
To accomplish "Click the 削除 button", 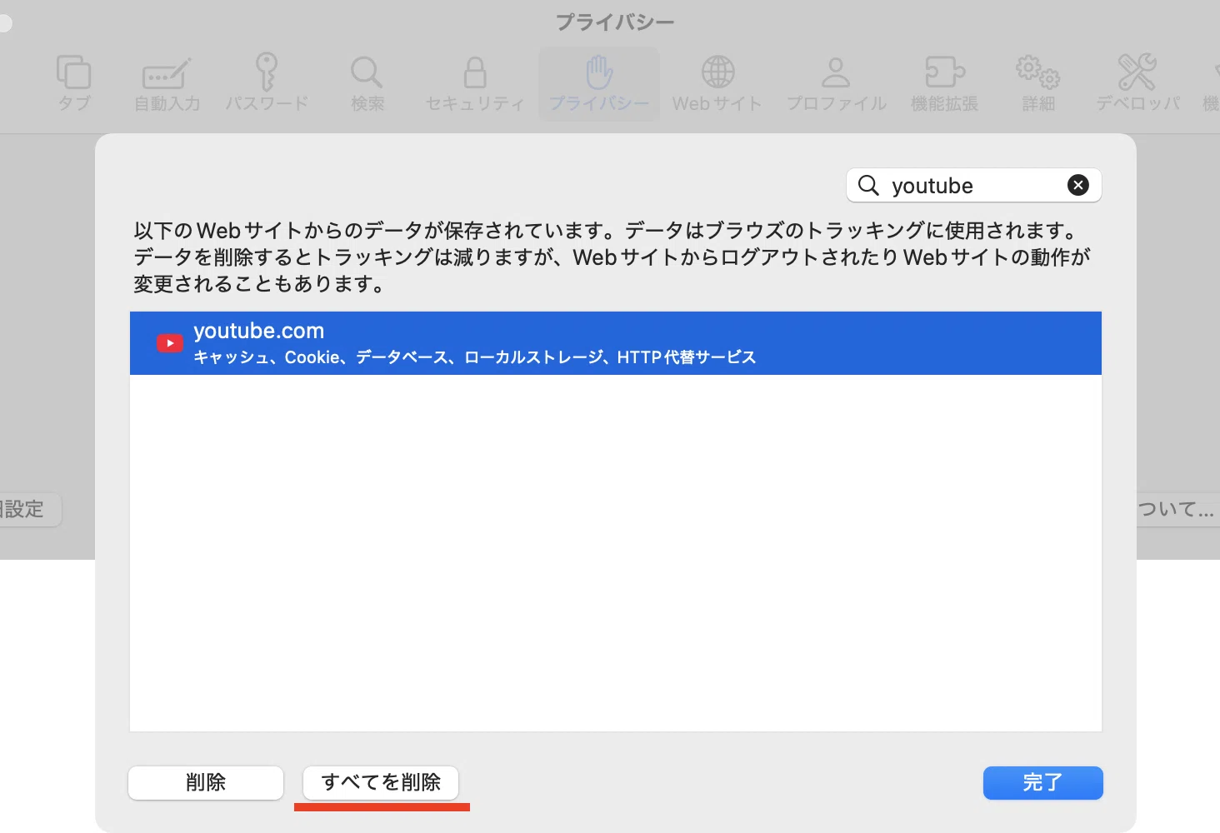I will pyautogui.click(x=206, y=782).
